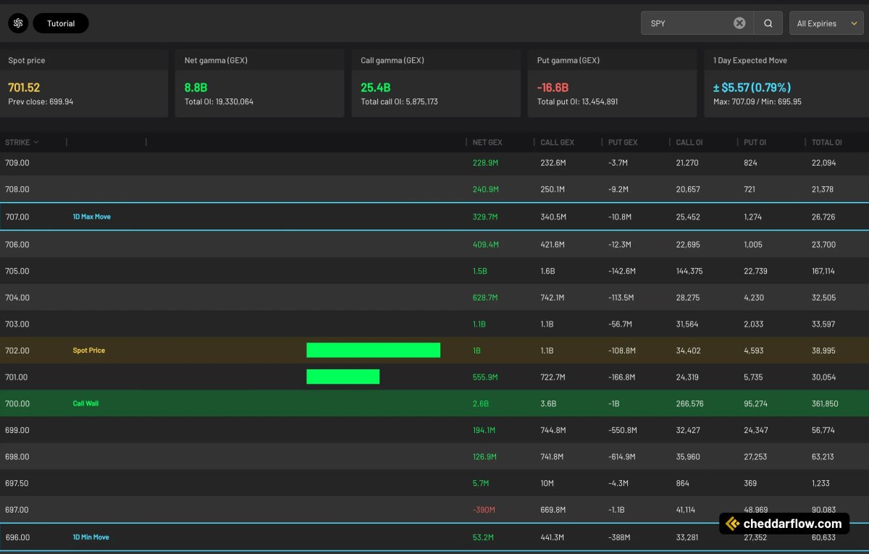Open the Tutorial button

[61, 23]
